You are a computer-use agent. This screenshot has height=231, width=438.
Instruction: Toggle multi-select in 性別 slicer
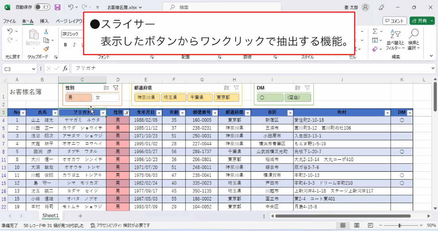(x=106, y=88)
